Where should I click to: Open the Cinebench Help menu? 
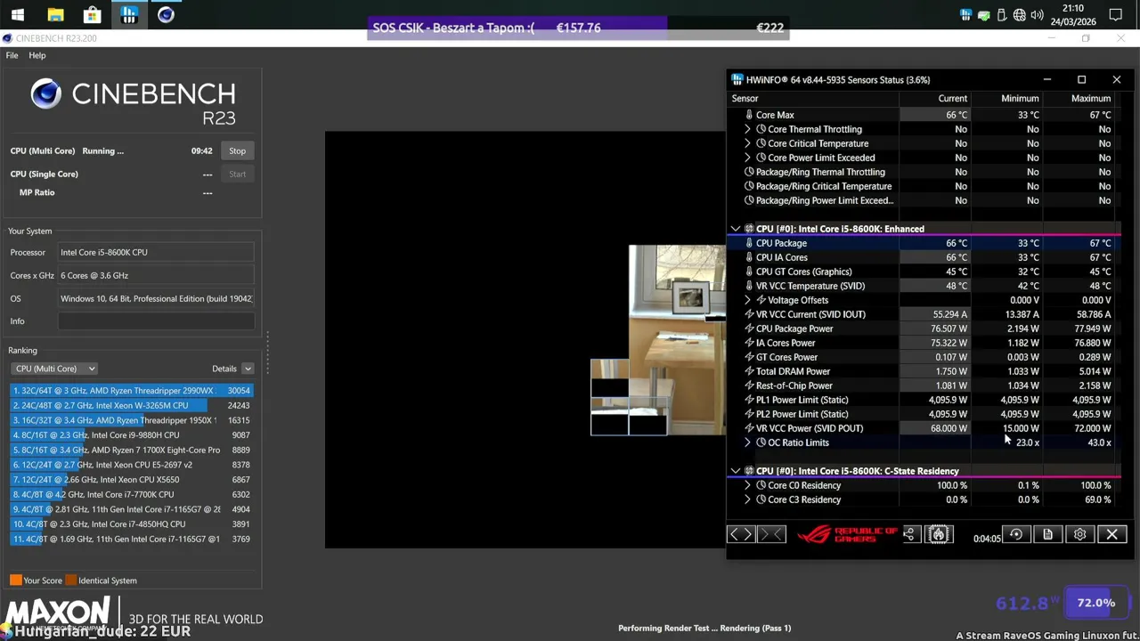coord(37,55)
